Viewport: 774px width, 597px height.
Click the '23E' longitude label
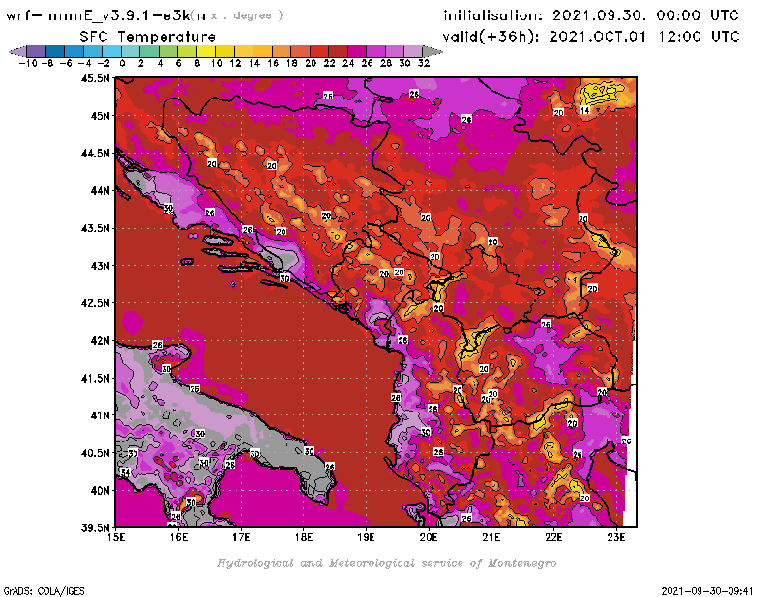616,537
